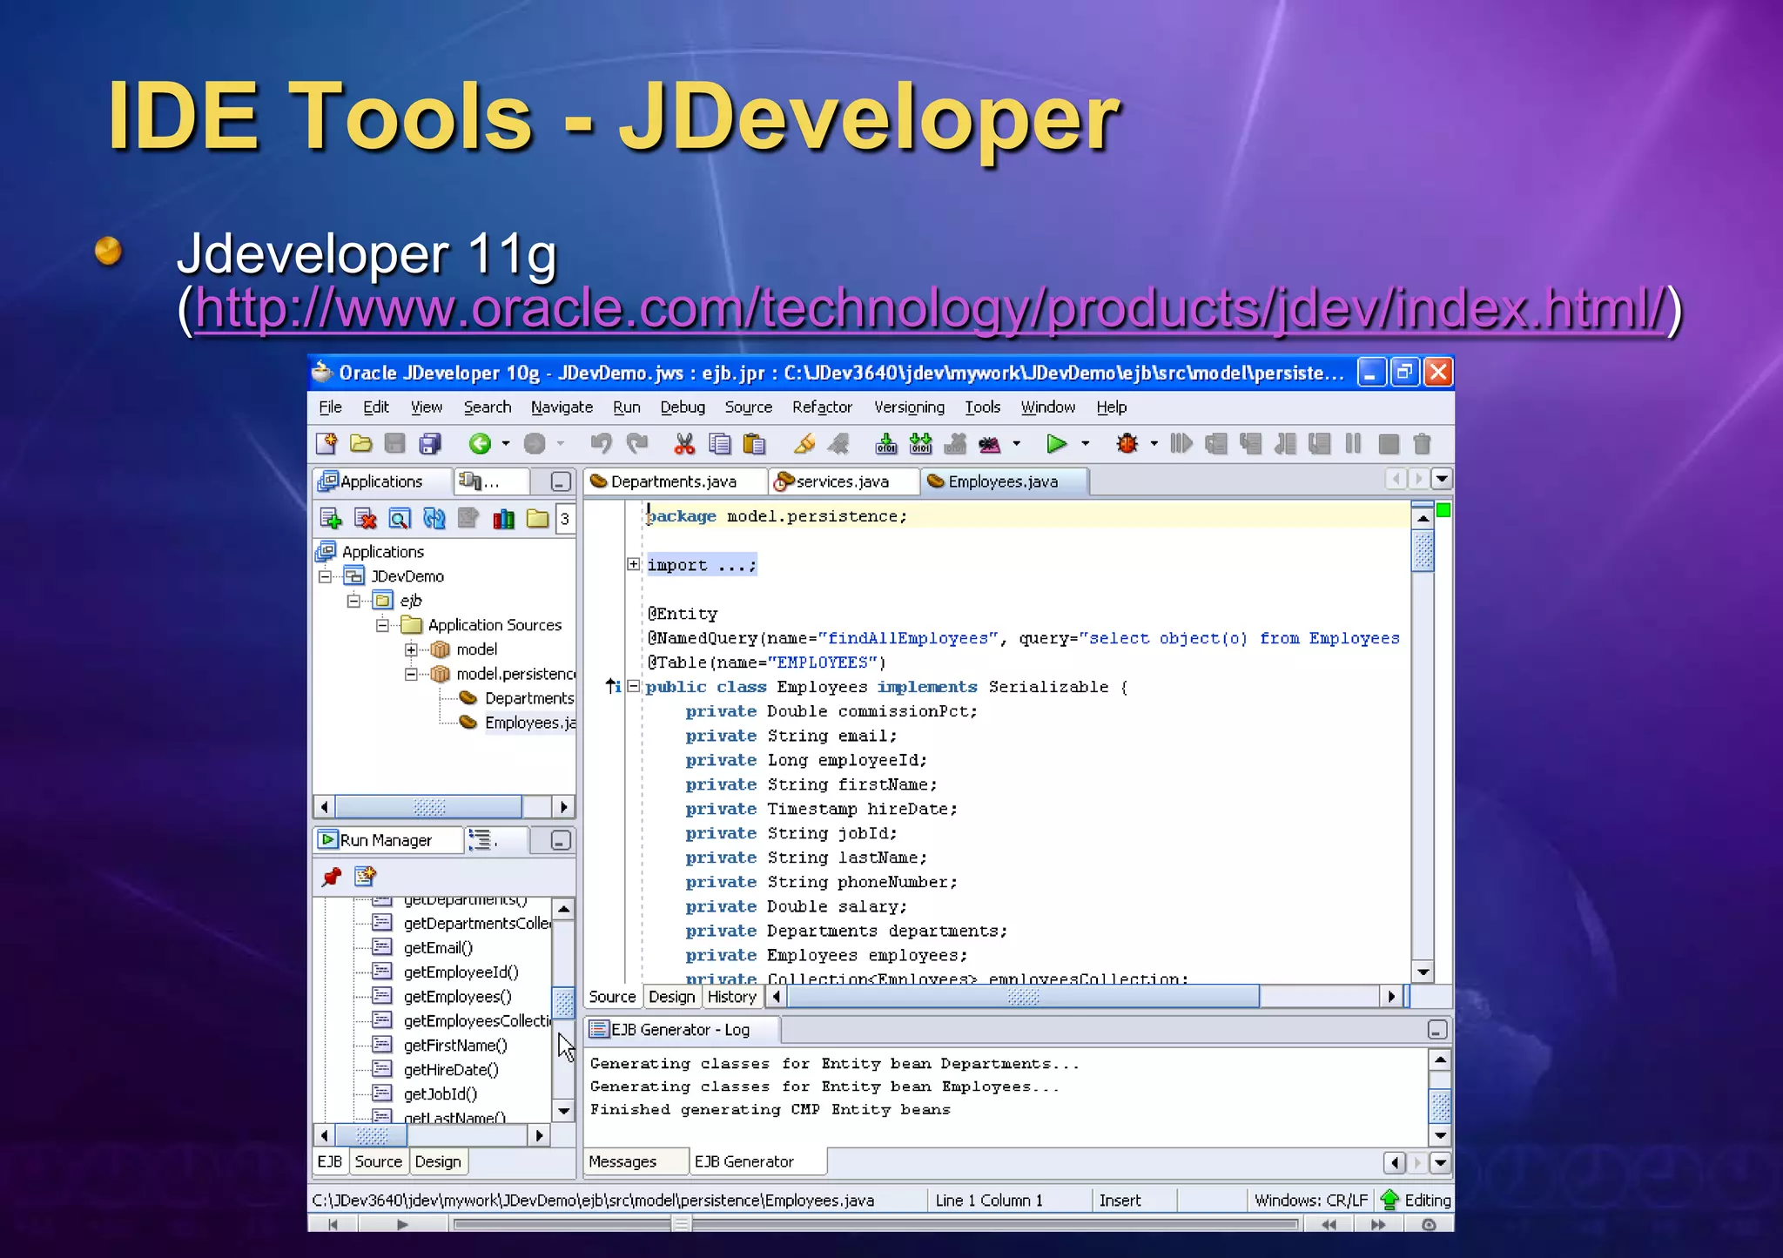
Task: Switch to the services.java editor tab
Action: click(x=843, y=481)
